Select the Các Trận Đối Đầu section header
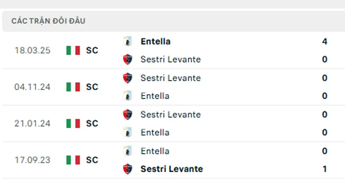The height and width of the screenshot is (194, 345). 48,21
